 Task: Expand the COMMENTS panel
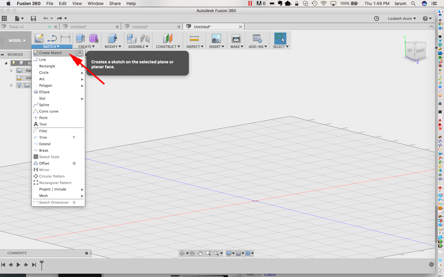pos(87,253)
